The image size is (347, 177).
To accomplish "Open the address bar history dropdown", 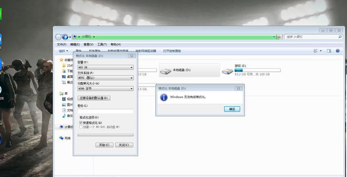I will coord(274,37).
